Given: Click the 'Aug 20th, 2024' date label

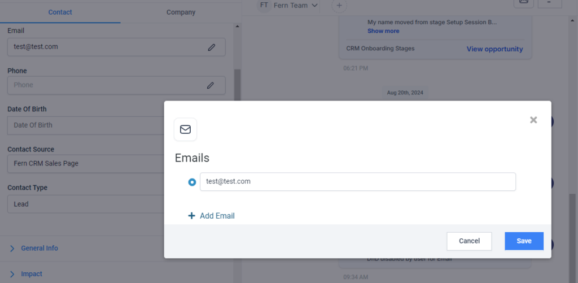Looking at the screenshot, I should click(405, 93).
